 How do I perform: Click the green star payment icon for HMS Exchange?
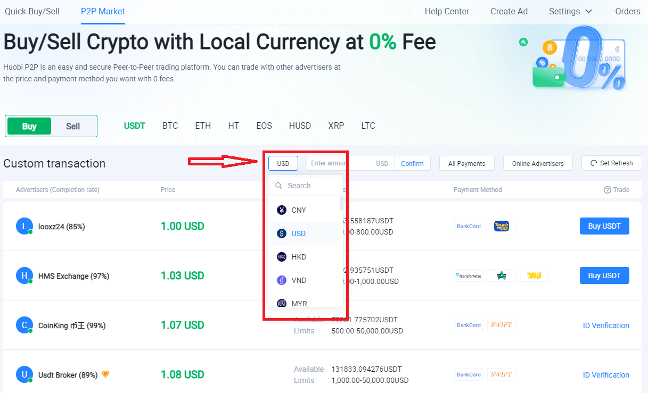[502, 275]
